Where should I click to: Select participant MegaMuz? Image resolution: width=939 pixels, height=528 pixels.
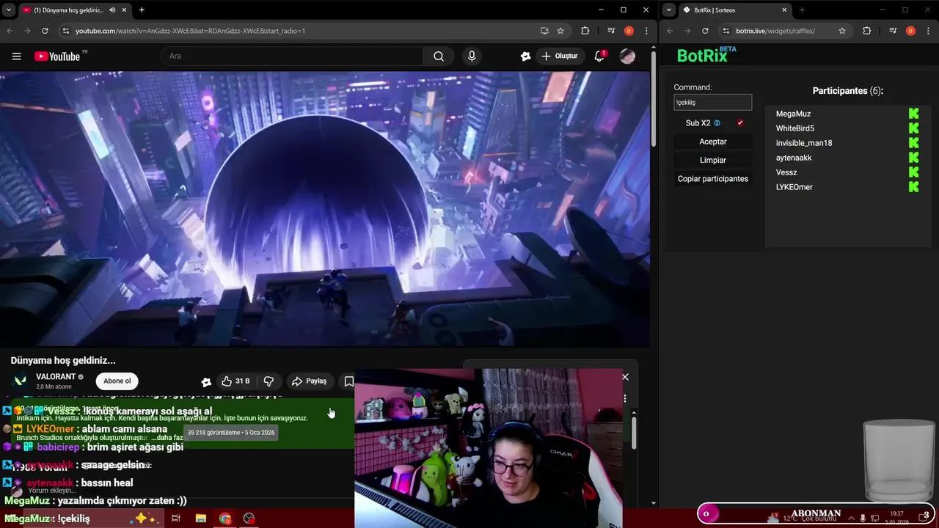(x=793, y=114)
